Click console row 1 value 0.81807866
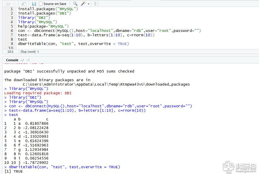Screen dimensions: 259x174 [x=37, y=124]
